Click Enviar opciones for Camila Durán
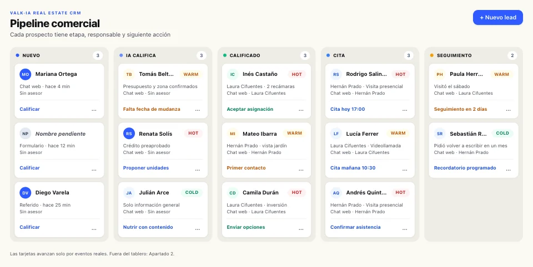This screenshot has width=533, height=267. 246,227
